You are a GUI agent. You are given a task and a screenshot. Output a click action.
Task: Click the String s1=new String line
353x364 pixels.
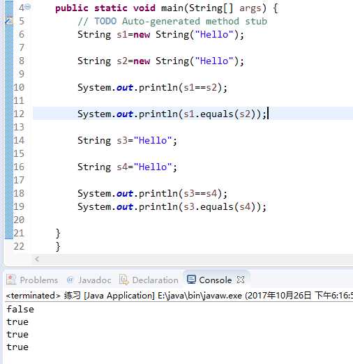tap(160, 35)
